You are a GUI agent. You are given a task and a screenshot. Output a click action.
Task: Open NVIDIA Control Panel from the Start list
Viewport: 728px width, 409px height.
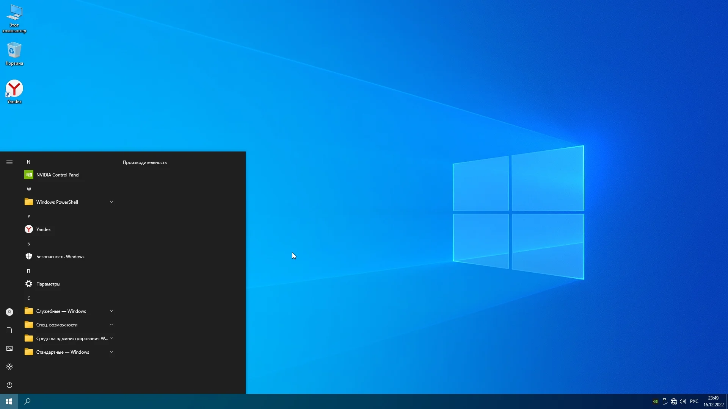point(58,175)
